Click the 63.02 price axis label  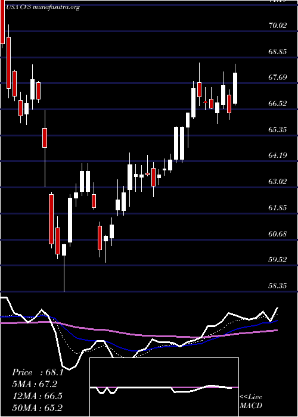[278, 182]
